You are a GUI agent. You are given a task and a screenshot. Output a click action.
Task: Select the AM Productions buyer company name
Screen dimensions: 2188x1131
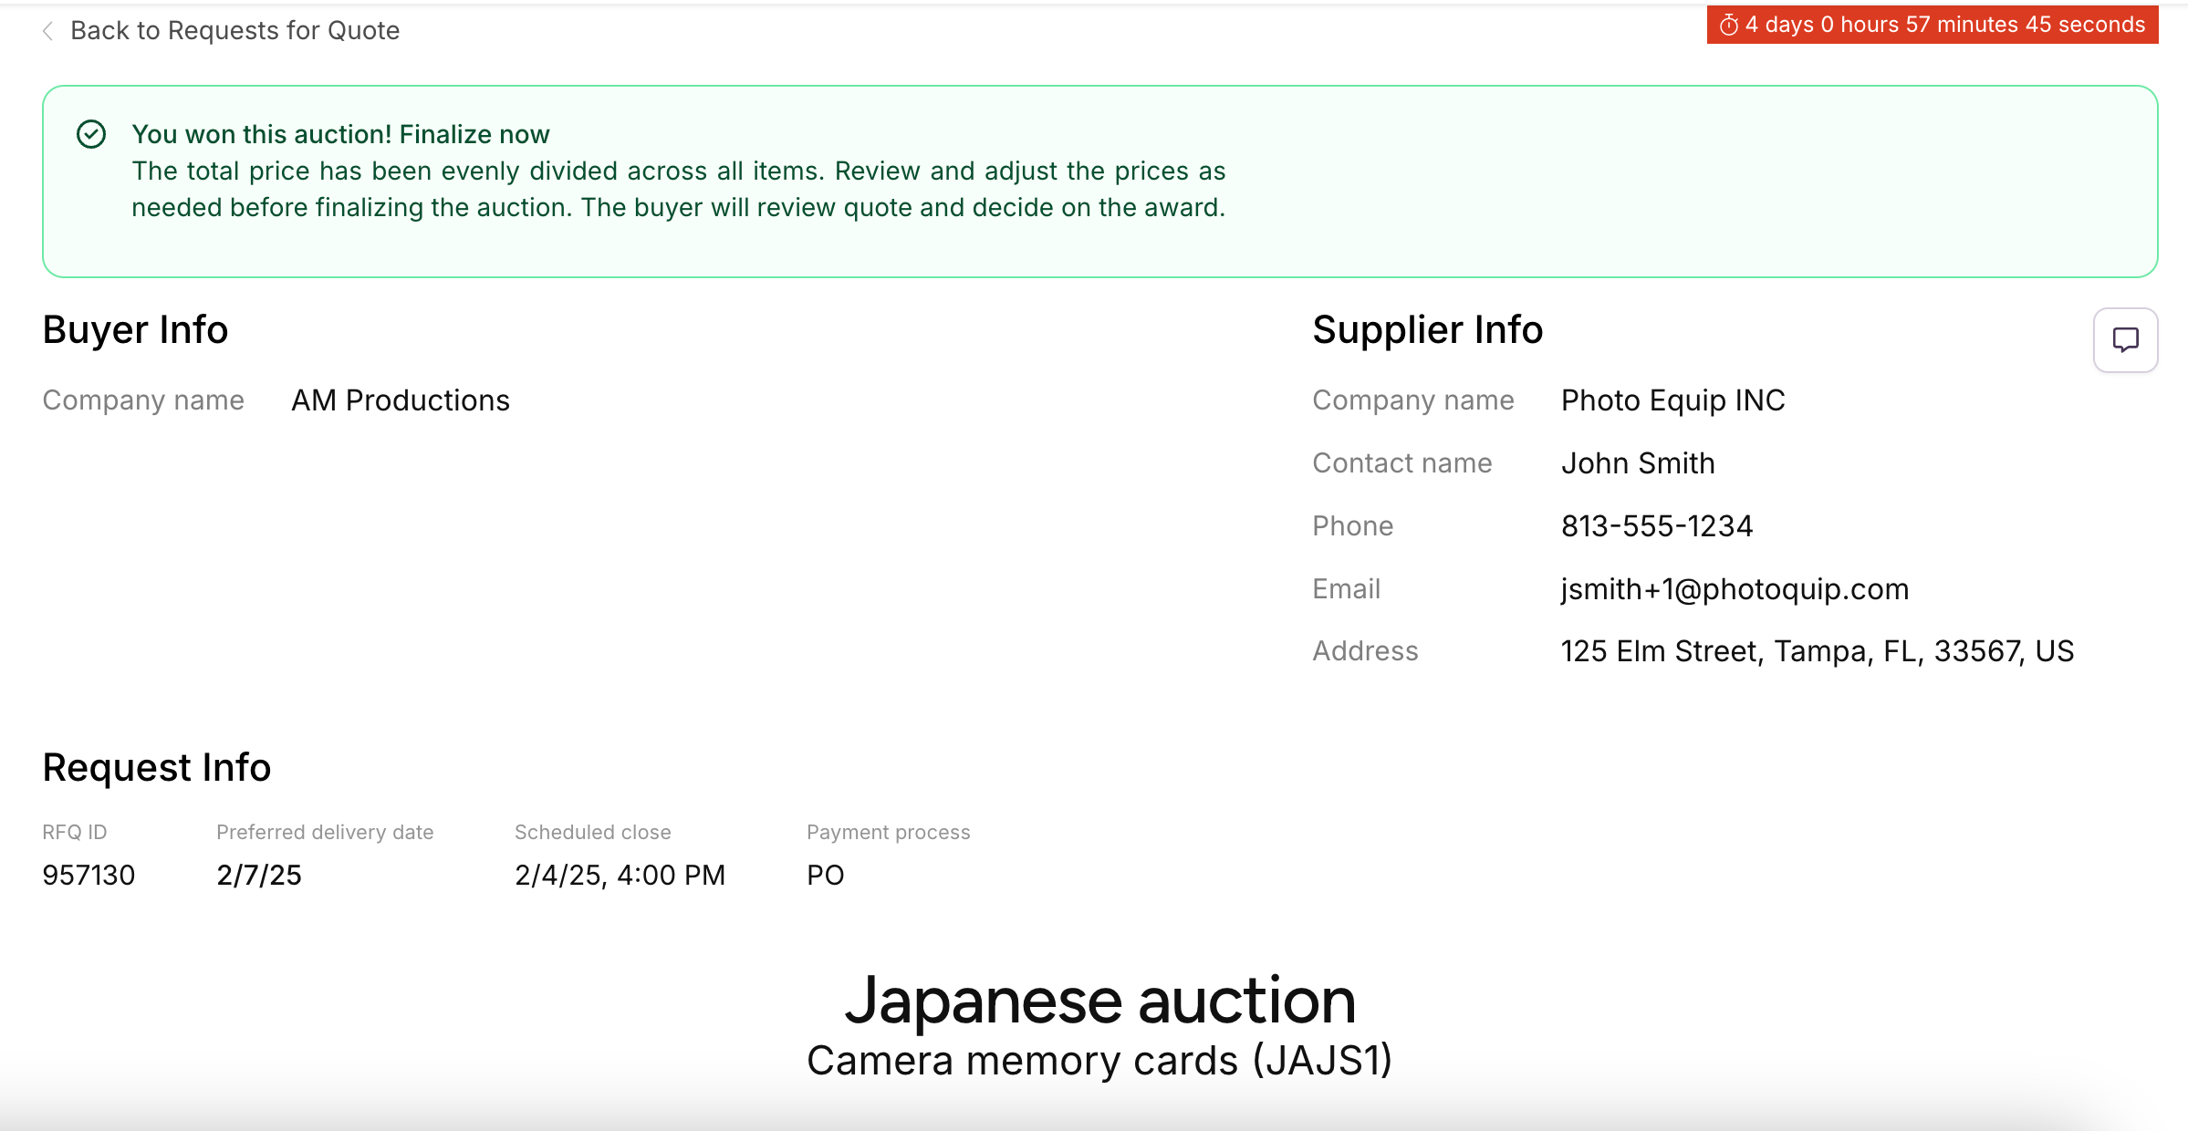point(401,400)
